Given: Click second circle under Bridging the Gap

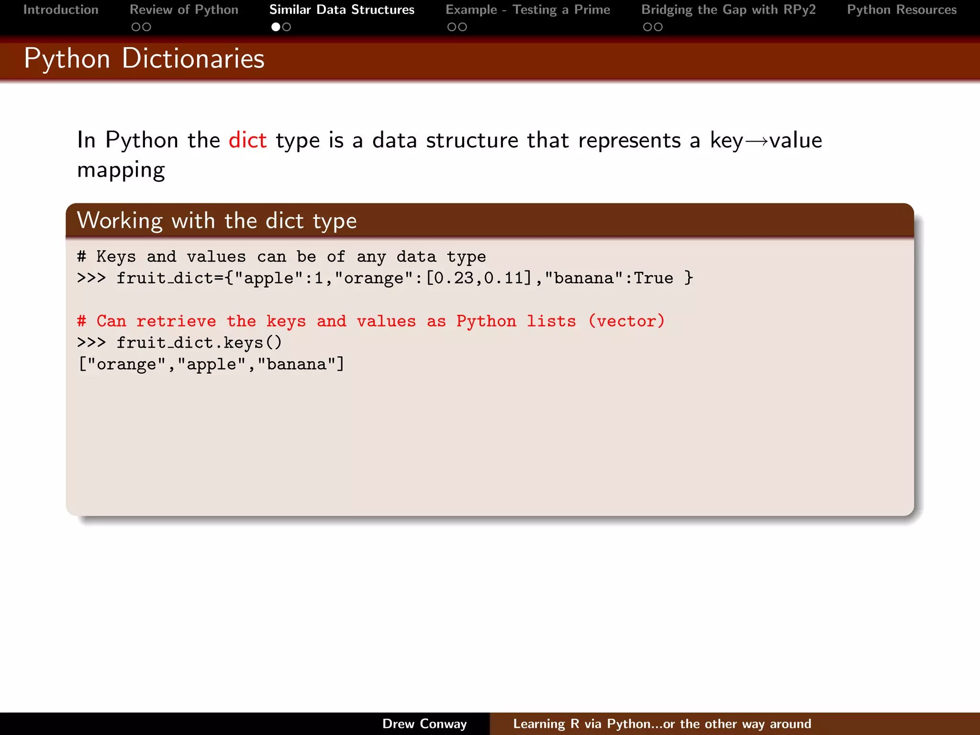Looking at the screenshot, I should coord(658,27).
